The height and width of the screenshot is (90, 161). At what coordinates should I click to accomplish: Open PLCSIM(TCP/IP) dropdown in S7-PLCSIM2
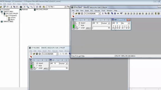pyautogui.click(x=57, y=54)
